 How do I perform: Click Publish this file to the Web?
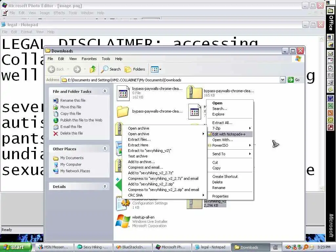click(x=81, y=120)
